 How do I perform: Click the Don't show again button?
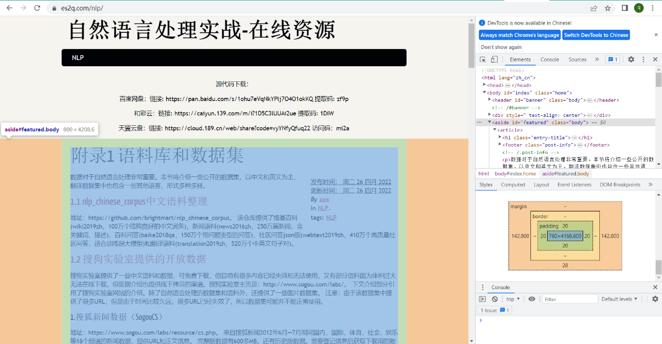[x=501, y=47]
